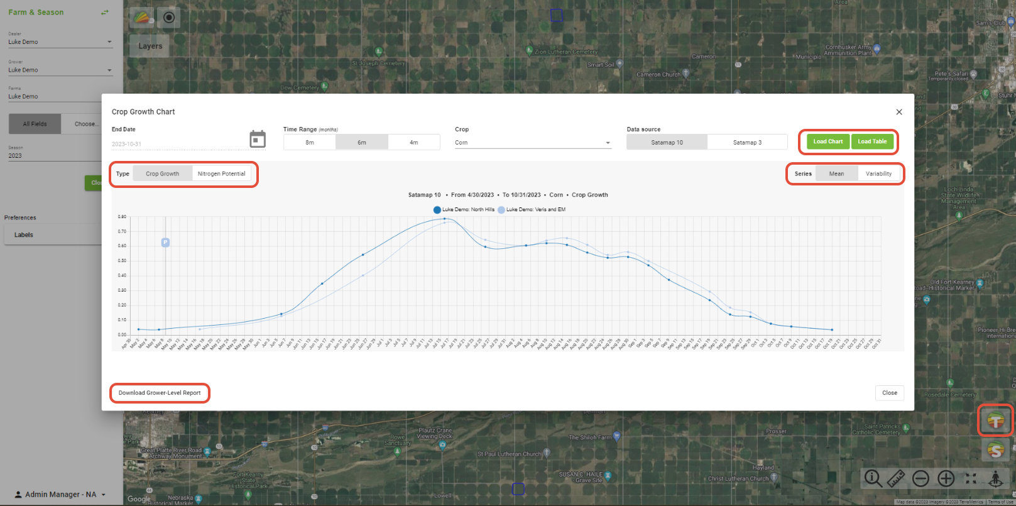Viewport: 1016px width, 506px height.
Task: Fit map to extent with arrows icon
Action: (x=971, y=479)
